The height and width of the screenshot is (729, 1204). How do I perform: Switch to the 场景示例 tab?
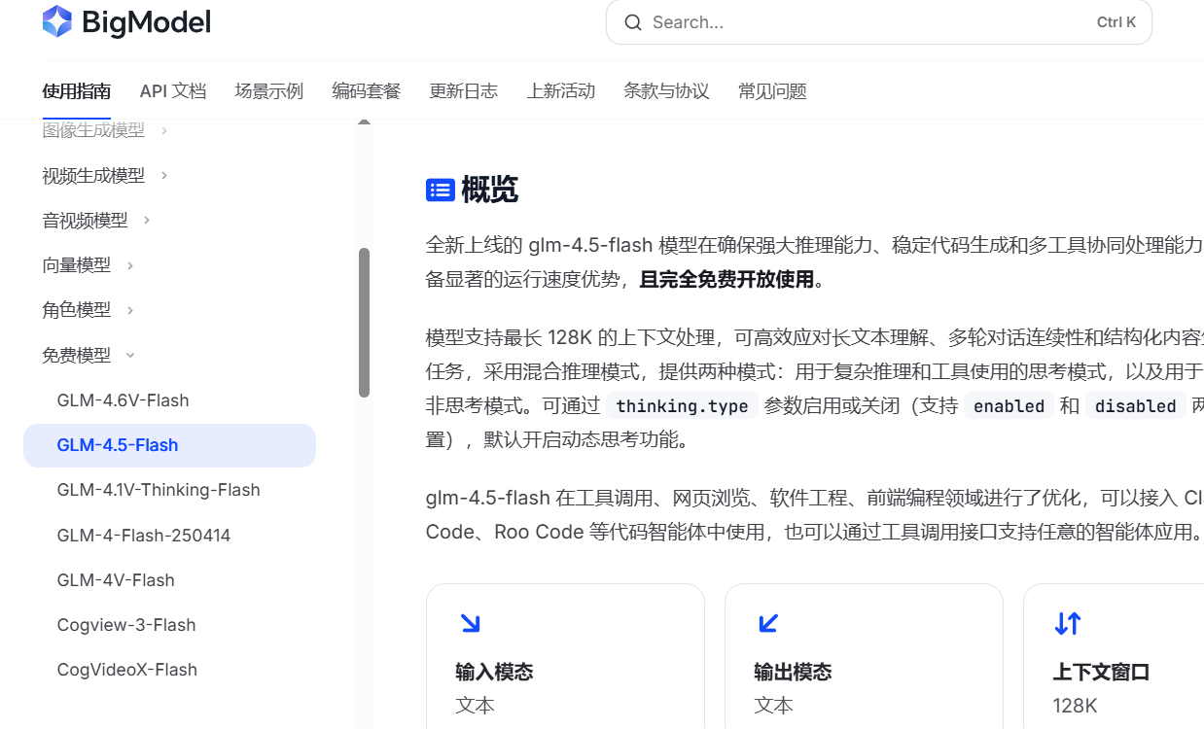pyautogui.click(x=269, y=91)
